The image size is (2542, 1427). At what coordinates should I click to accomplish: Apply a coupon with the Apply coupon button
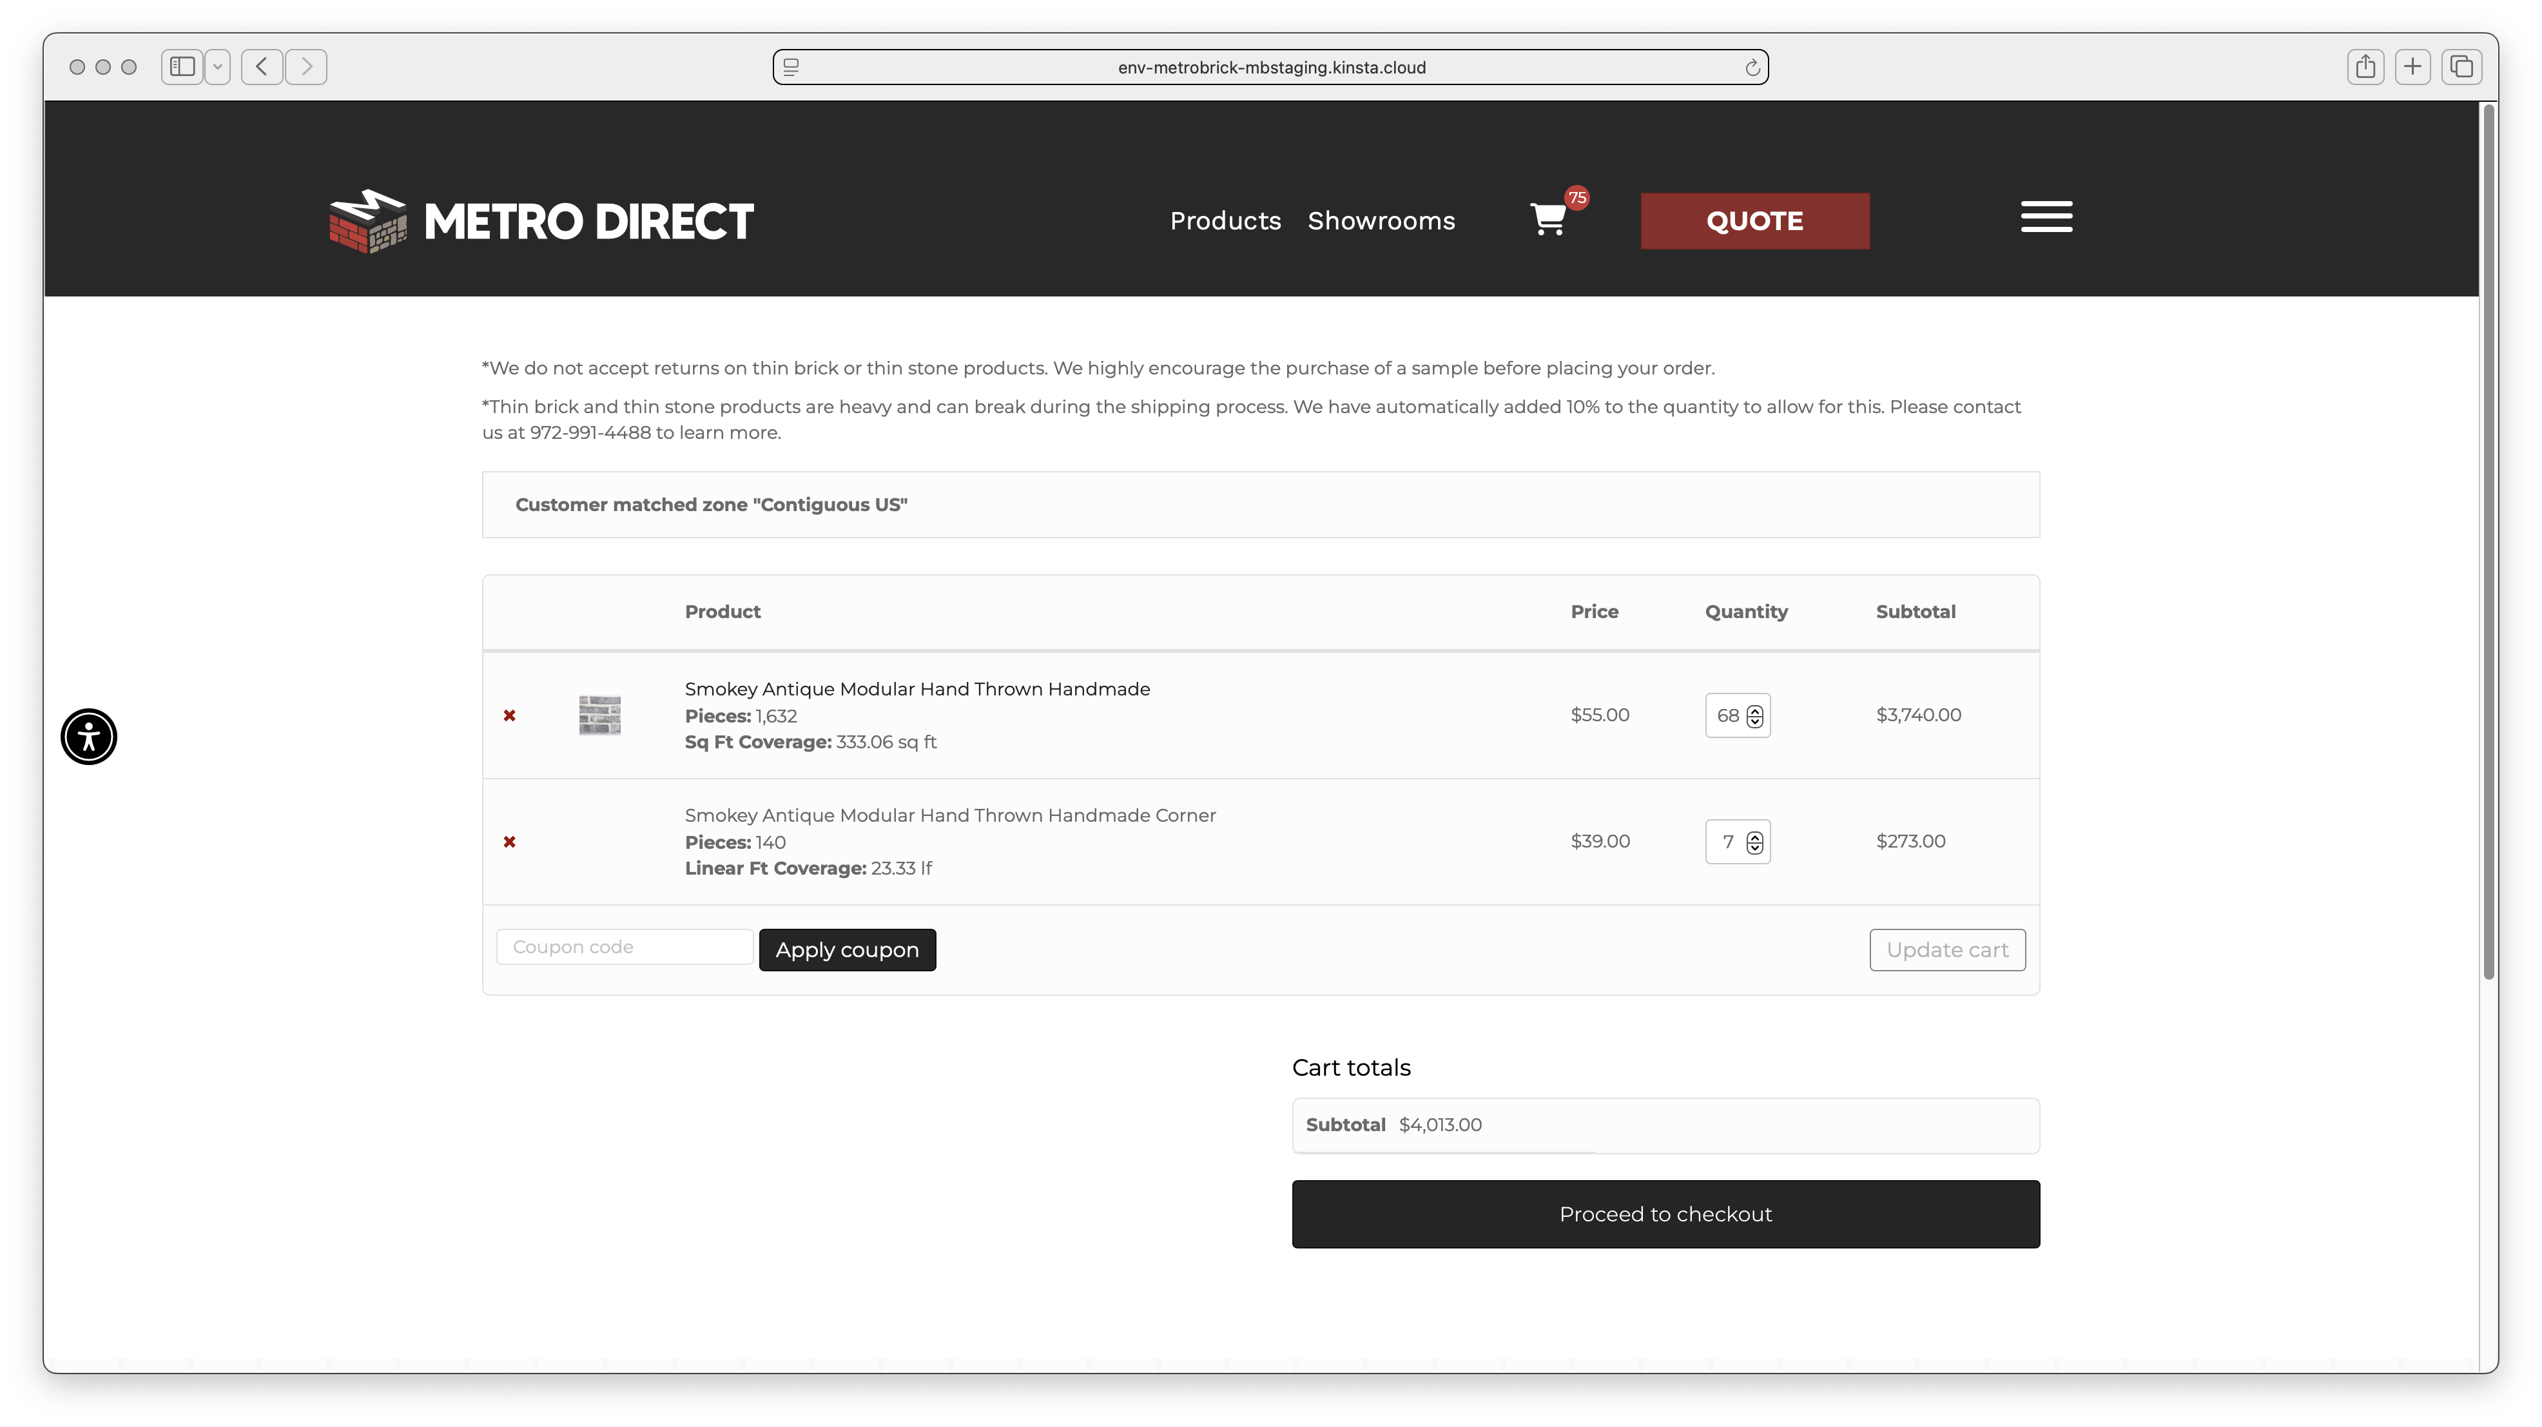[847, 949]
